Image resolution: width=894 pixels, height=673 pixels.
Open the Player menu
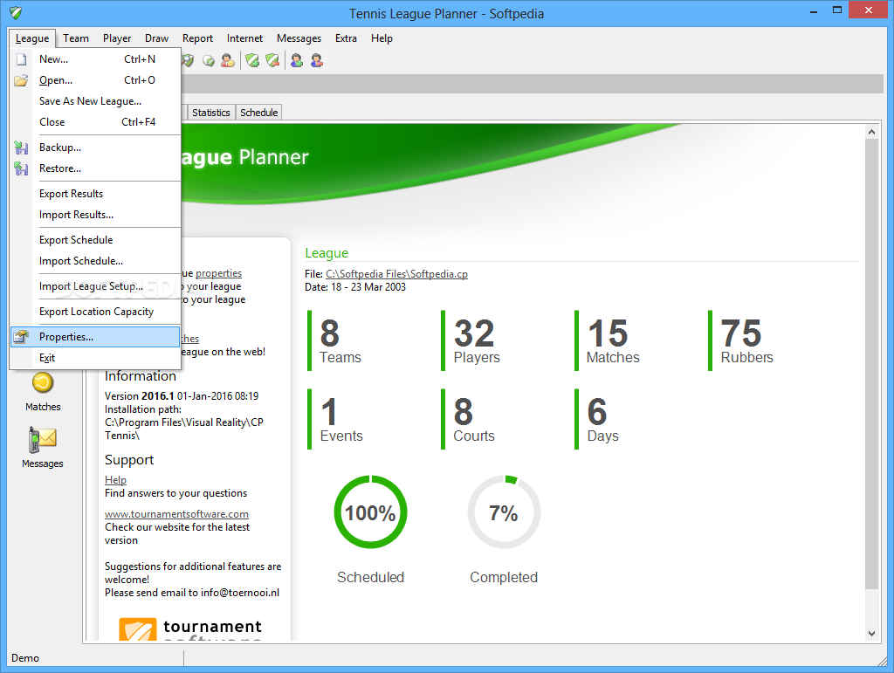coord(117,38)
